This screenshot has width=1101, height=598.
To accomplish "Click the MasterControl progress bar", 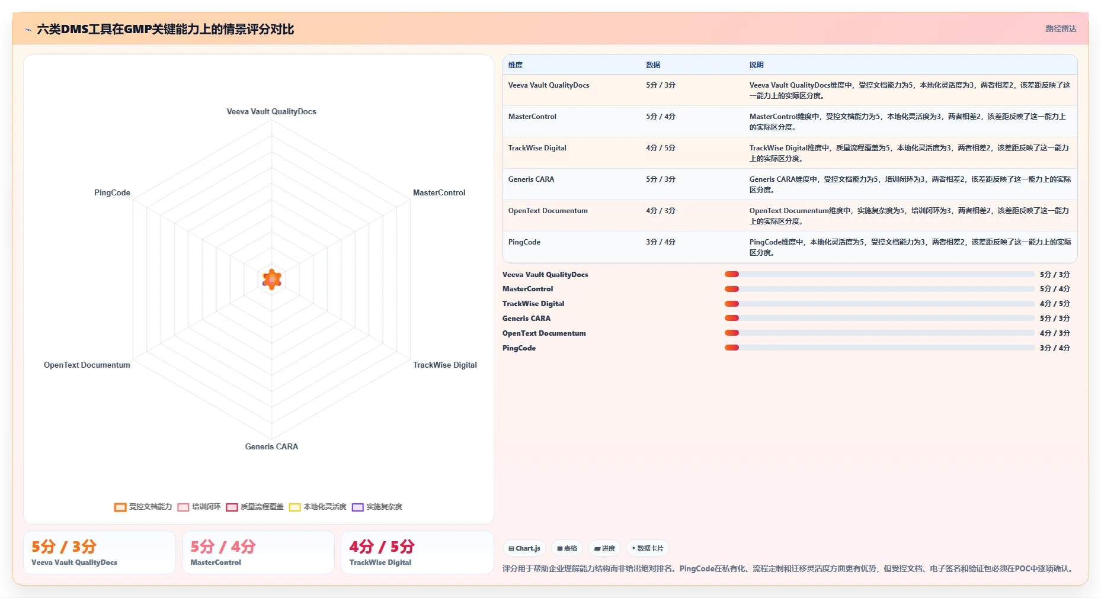I will coord(879,289).
